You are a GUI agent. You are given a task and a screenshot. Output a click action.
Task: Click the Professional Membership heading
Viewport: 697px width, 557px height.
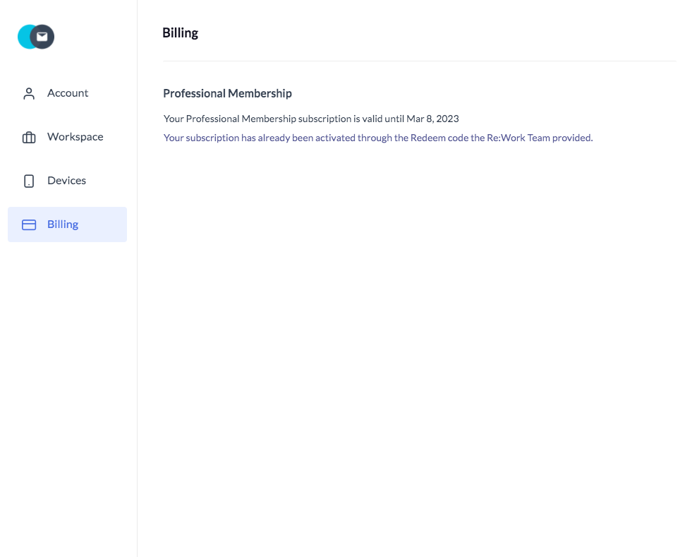(x=227, y=93)
